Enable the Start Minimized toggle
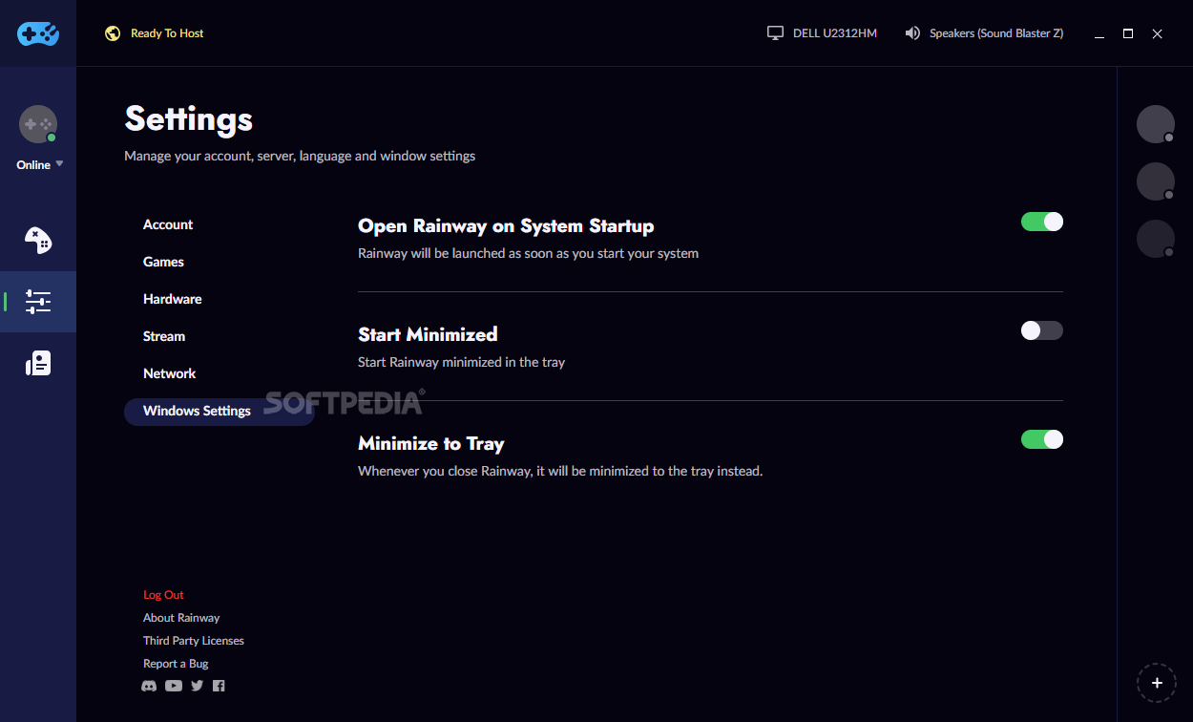Viewport: 1193px width, 722px height. [x=1042, y=330]
